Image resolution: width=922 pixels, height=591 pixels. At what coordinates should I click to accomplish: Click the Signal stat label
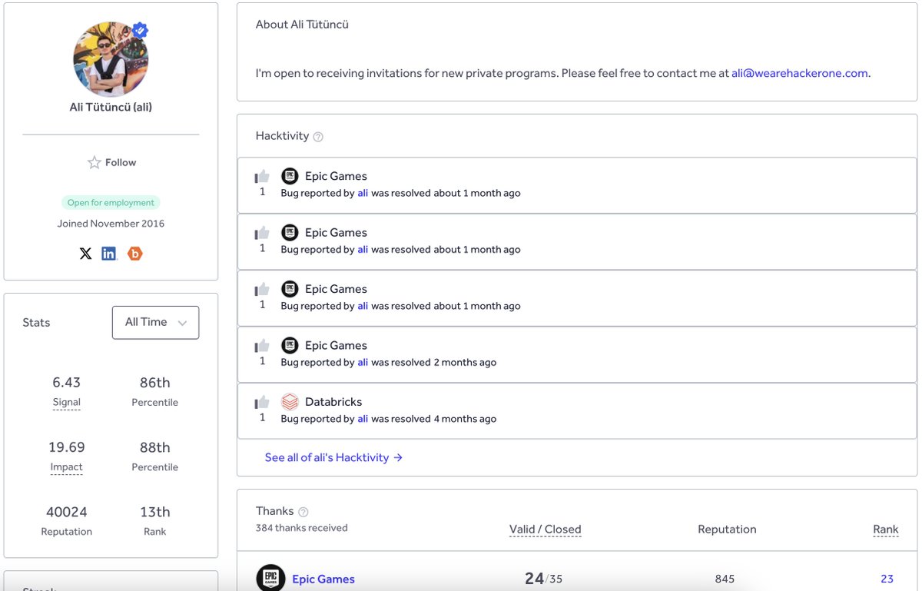(67, 402)
